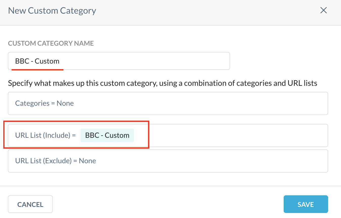Open the URL List (Include) selector

point(168,135)
